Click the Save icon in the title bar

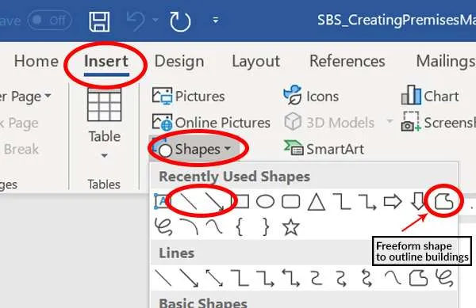pos(99,21)
